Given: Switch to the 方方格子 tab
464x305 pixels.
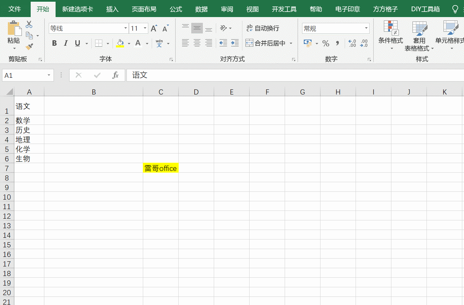Looking at the screenshot, I should pyautogui.click(x=386, y=9).
